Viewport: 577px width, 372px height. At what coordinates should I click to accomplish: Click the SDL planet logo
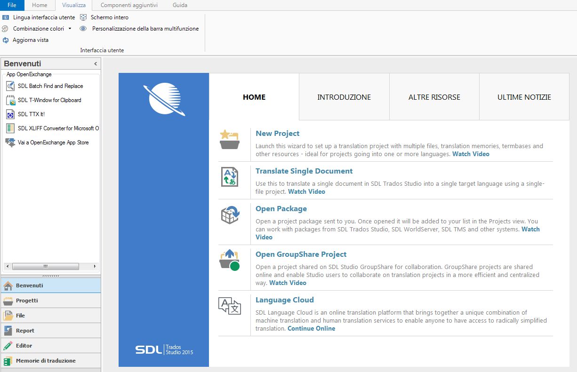click(164, 99)
